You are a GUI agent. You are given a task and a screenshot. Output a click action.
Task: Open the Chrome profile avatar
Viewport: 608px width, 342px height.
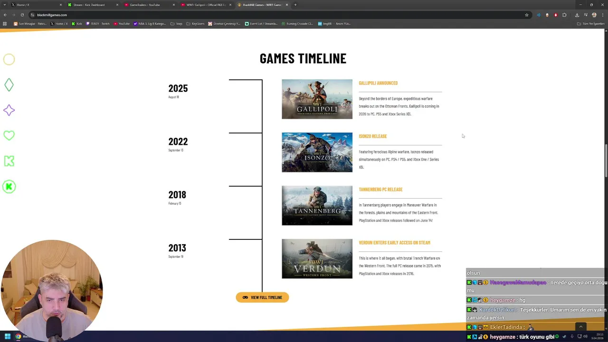594,15
